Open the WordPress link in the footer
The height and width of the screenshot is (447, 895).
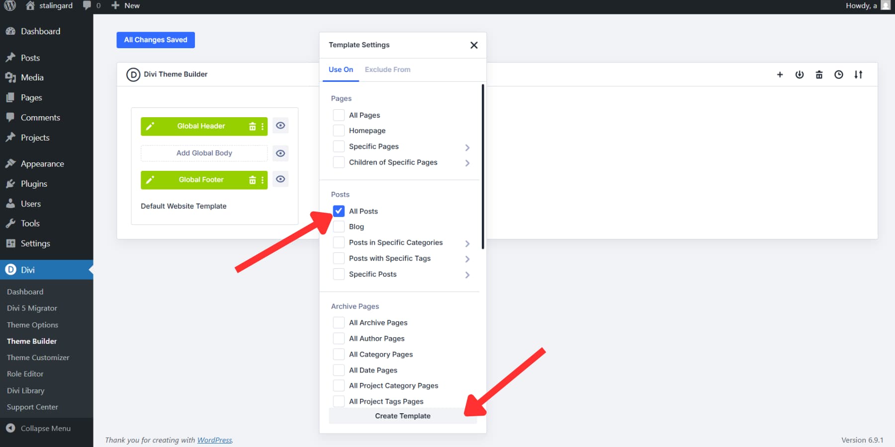214,440
